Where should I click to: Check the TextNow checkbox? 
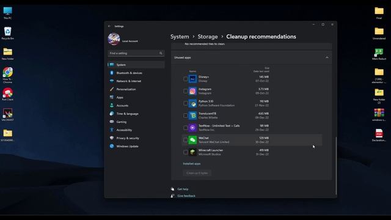coord(185,128)
